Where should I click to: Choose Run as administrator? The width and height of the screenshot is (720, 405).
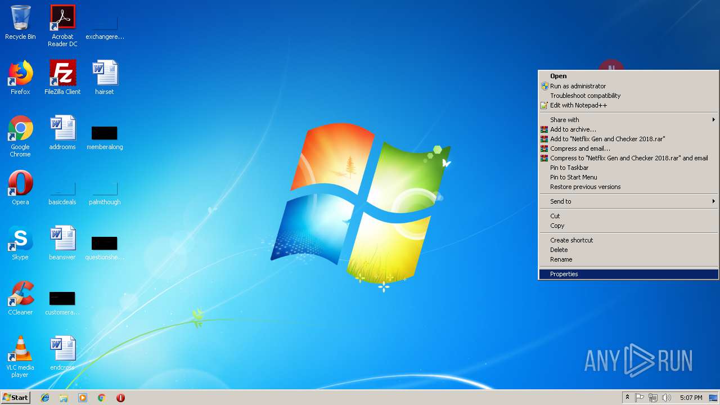(x=628, y=86)
